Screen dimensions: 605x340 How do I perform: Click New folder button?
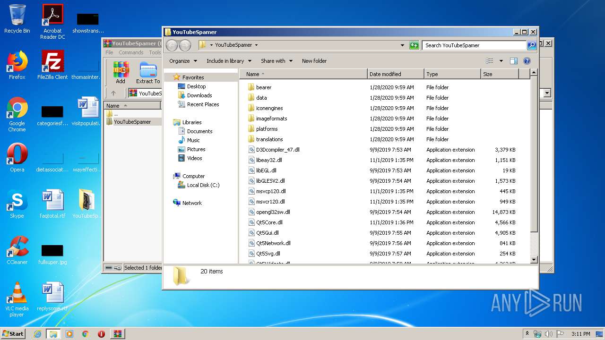click(x=314, y=61)
